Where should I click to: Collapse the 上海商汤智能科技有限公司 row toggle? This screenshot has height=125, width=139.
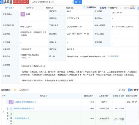pyautogui.click(x=11, y=108)
